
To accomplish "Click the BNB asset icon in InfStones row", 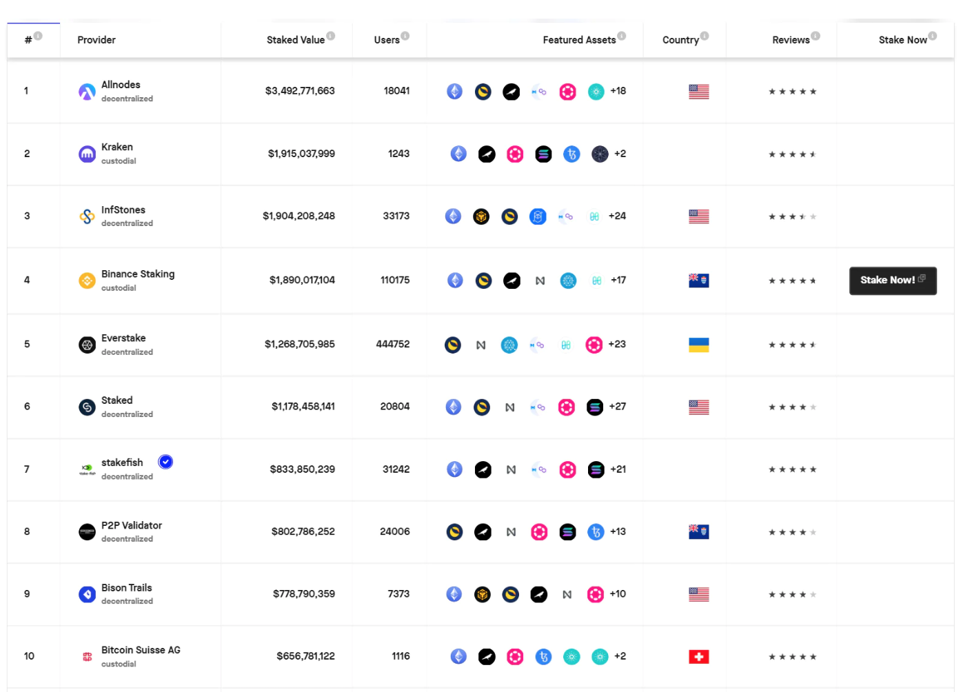I will (481, 216).
